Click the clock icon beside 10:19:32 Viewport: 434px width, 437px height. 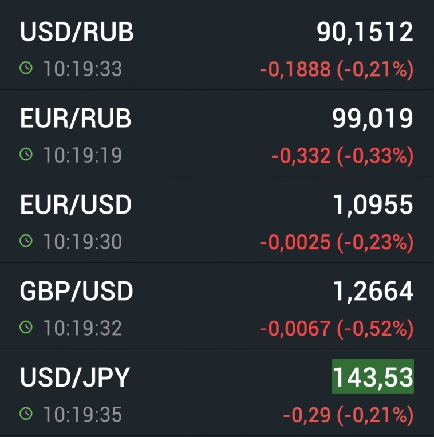[x=26, y=327]
